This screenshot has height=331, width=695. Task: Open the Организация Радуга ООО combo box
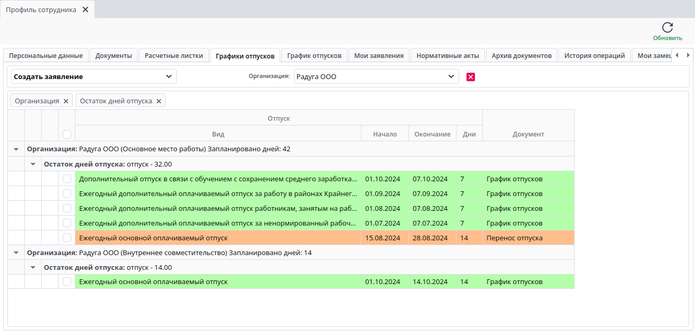click(451, 76)
